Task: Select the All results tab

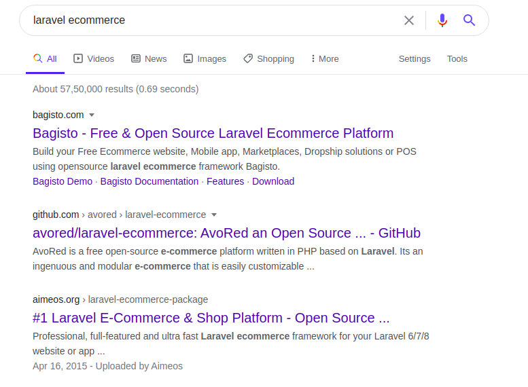Action: point(45,59)
